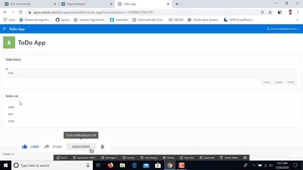303x170 pixels.
Task: Open the Apps bookmarks shortcut
Action: [x=9, y=20]
